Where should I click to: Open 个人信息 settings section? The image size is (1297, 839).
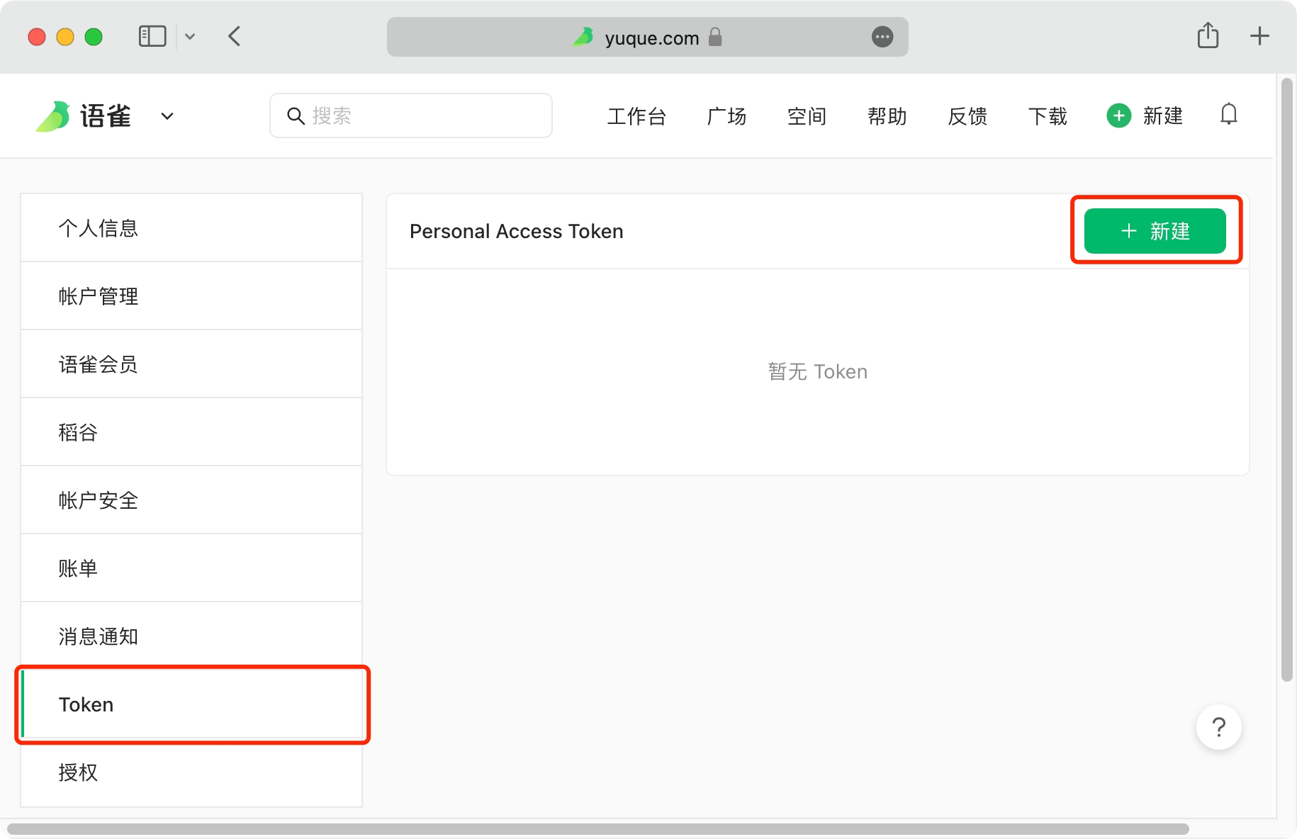click(x=191, y=228)
